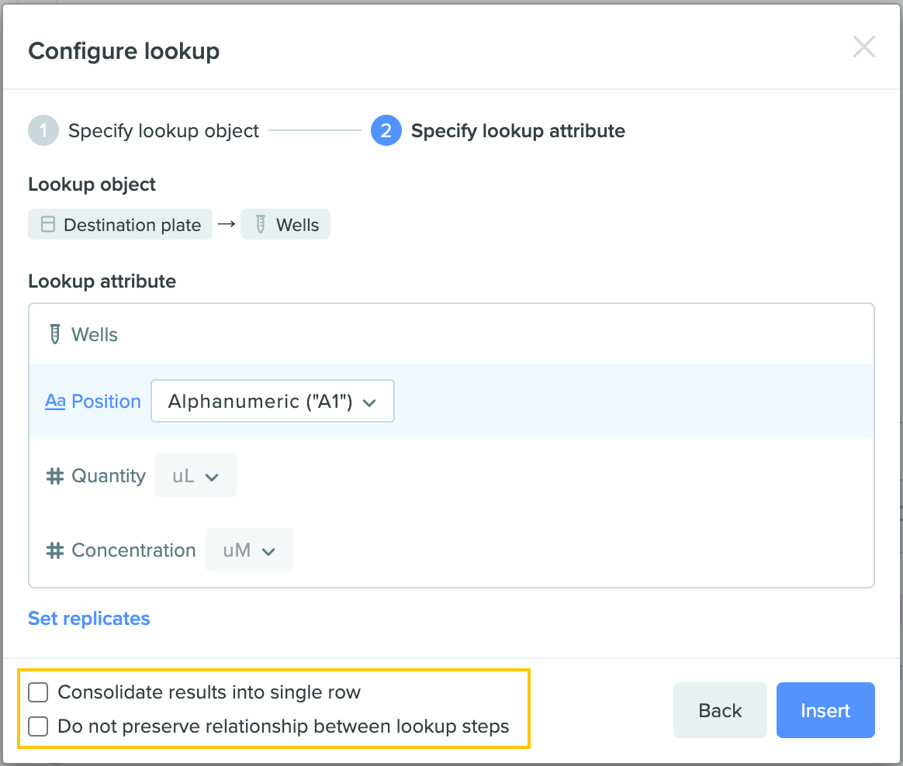This screenshot has height=766, width=903.
Task: Enable Consolidate results into single row
Action: pos(38,692)
